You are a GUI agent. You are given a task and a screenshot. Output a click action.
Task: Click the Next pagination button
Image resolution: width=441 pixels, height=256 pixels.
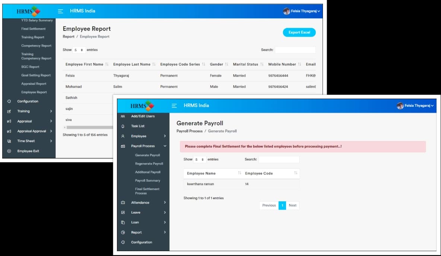292,205
